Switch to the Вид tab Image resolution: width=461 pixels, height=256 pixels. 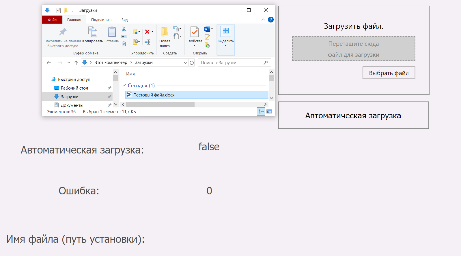pyautogui.click(x=124, y=20)
